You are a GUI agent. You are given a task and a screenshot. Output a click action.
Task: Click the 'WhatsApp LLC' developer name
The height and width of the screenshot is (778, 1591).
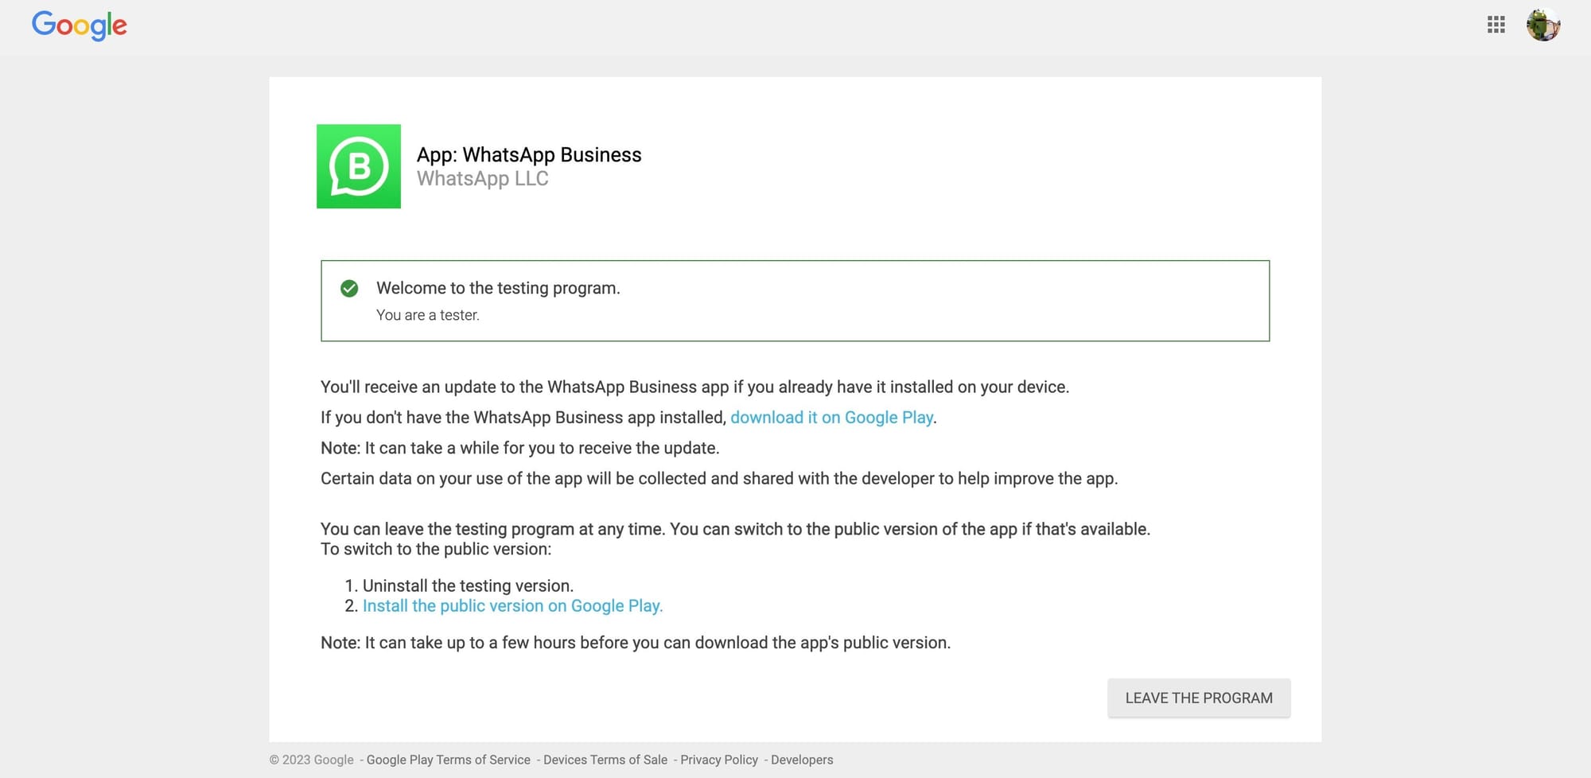[483, 179]
